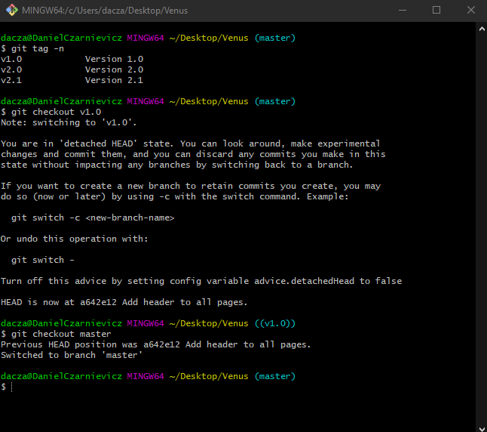Click the "git switch -" undo example line
The image size is (487, 432).
click(43, 260)
